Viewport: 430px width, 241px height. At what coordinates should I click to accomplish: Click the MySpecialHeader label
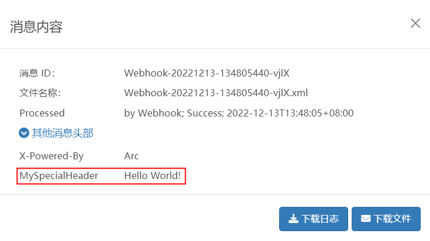(x=59, y=176)
